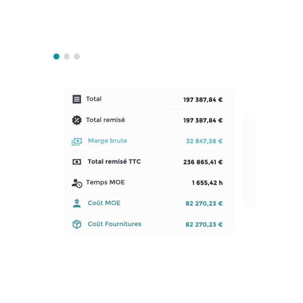Viewport: 303px width, 303px height.
Task: Click the person-clock icon for Temps MOE
Action: pyautogui.click(x=77, y=183)
